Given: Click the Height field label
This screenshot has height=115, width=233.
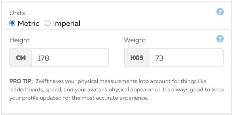Looking at the screenshot, I should (x=19, y=40).
